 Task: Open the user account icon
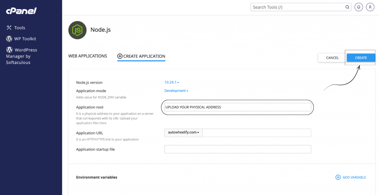pyautogui.click(x=370, y=7)
